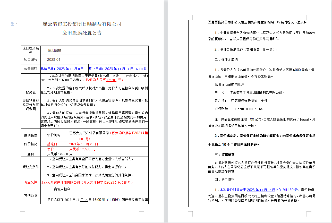Click the title line 连云港市工投集团日晒制盐有限公司
Image resolution: width=332 pixels, height=223 pixels.
[82, 24]
